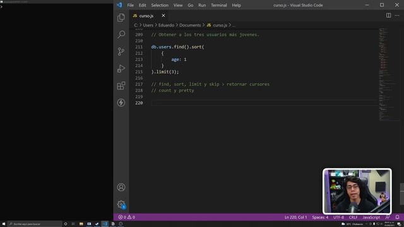The height and width of the screenshot is (227, 404).
Task: Click Eduardo in the breadcrumb path
Action: pyautogui.click(x=166, y=25)
